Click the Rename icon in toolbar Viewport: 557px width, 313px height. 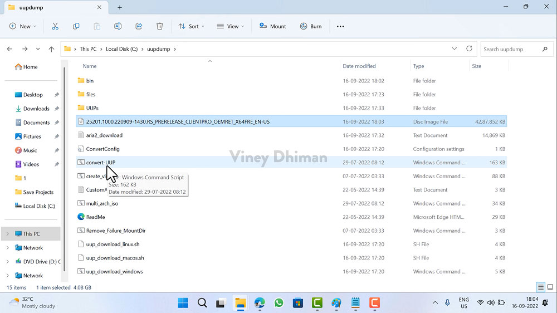pos(118,26)
